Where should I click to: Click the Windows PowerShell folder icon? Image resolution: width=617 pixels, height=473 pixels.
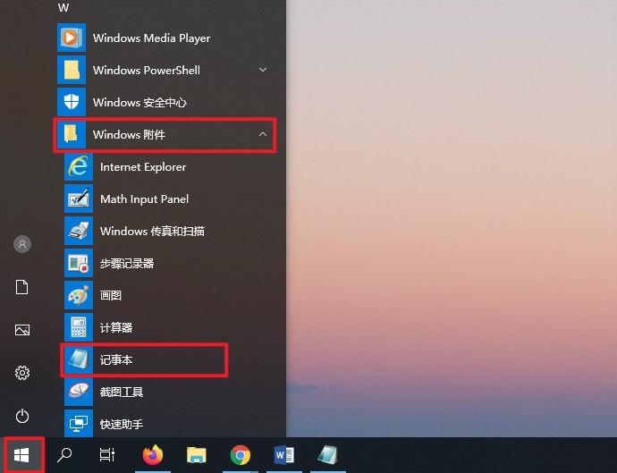pos(72,70)
